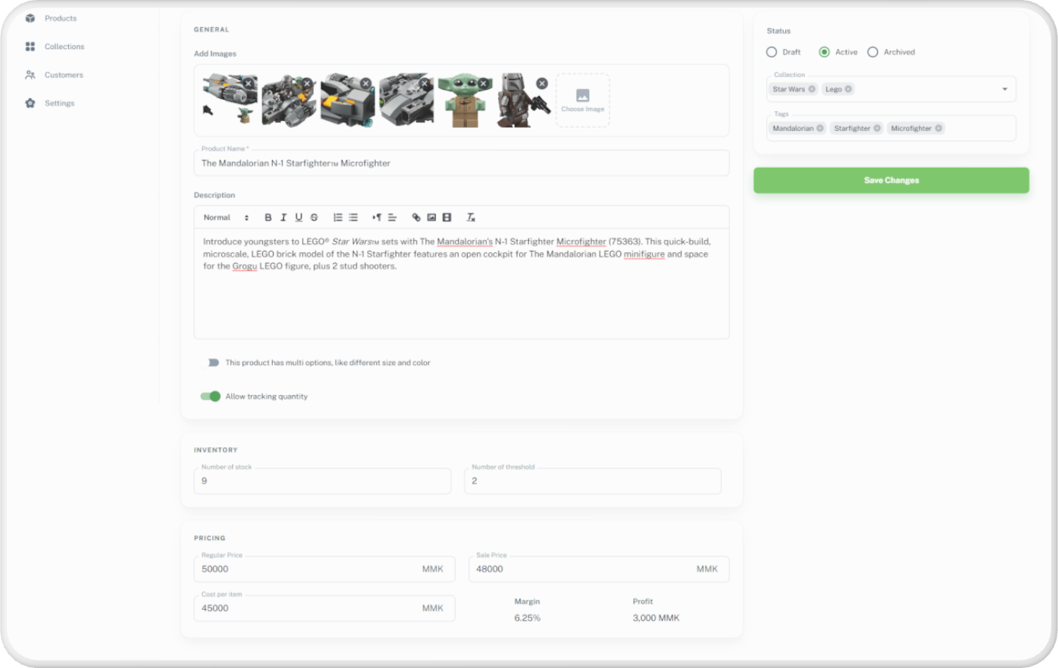Open Customers in the sidebar
The width and height of the screenshot is (1058, 668).
[64, 75]
